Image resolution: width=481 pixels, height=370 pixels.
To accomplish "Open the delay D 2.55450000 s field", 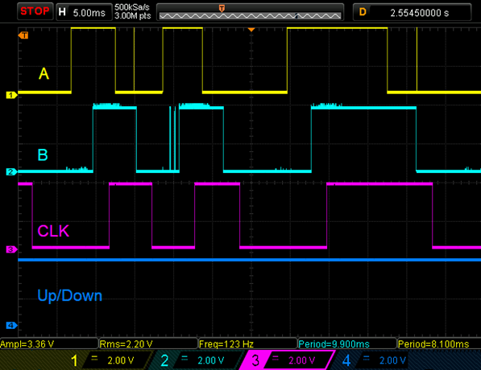I will coord(412,12).
